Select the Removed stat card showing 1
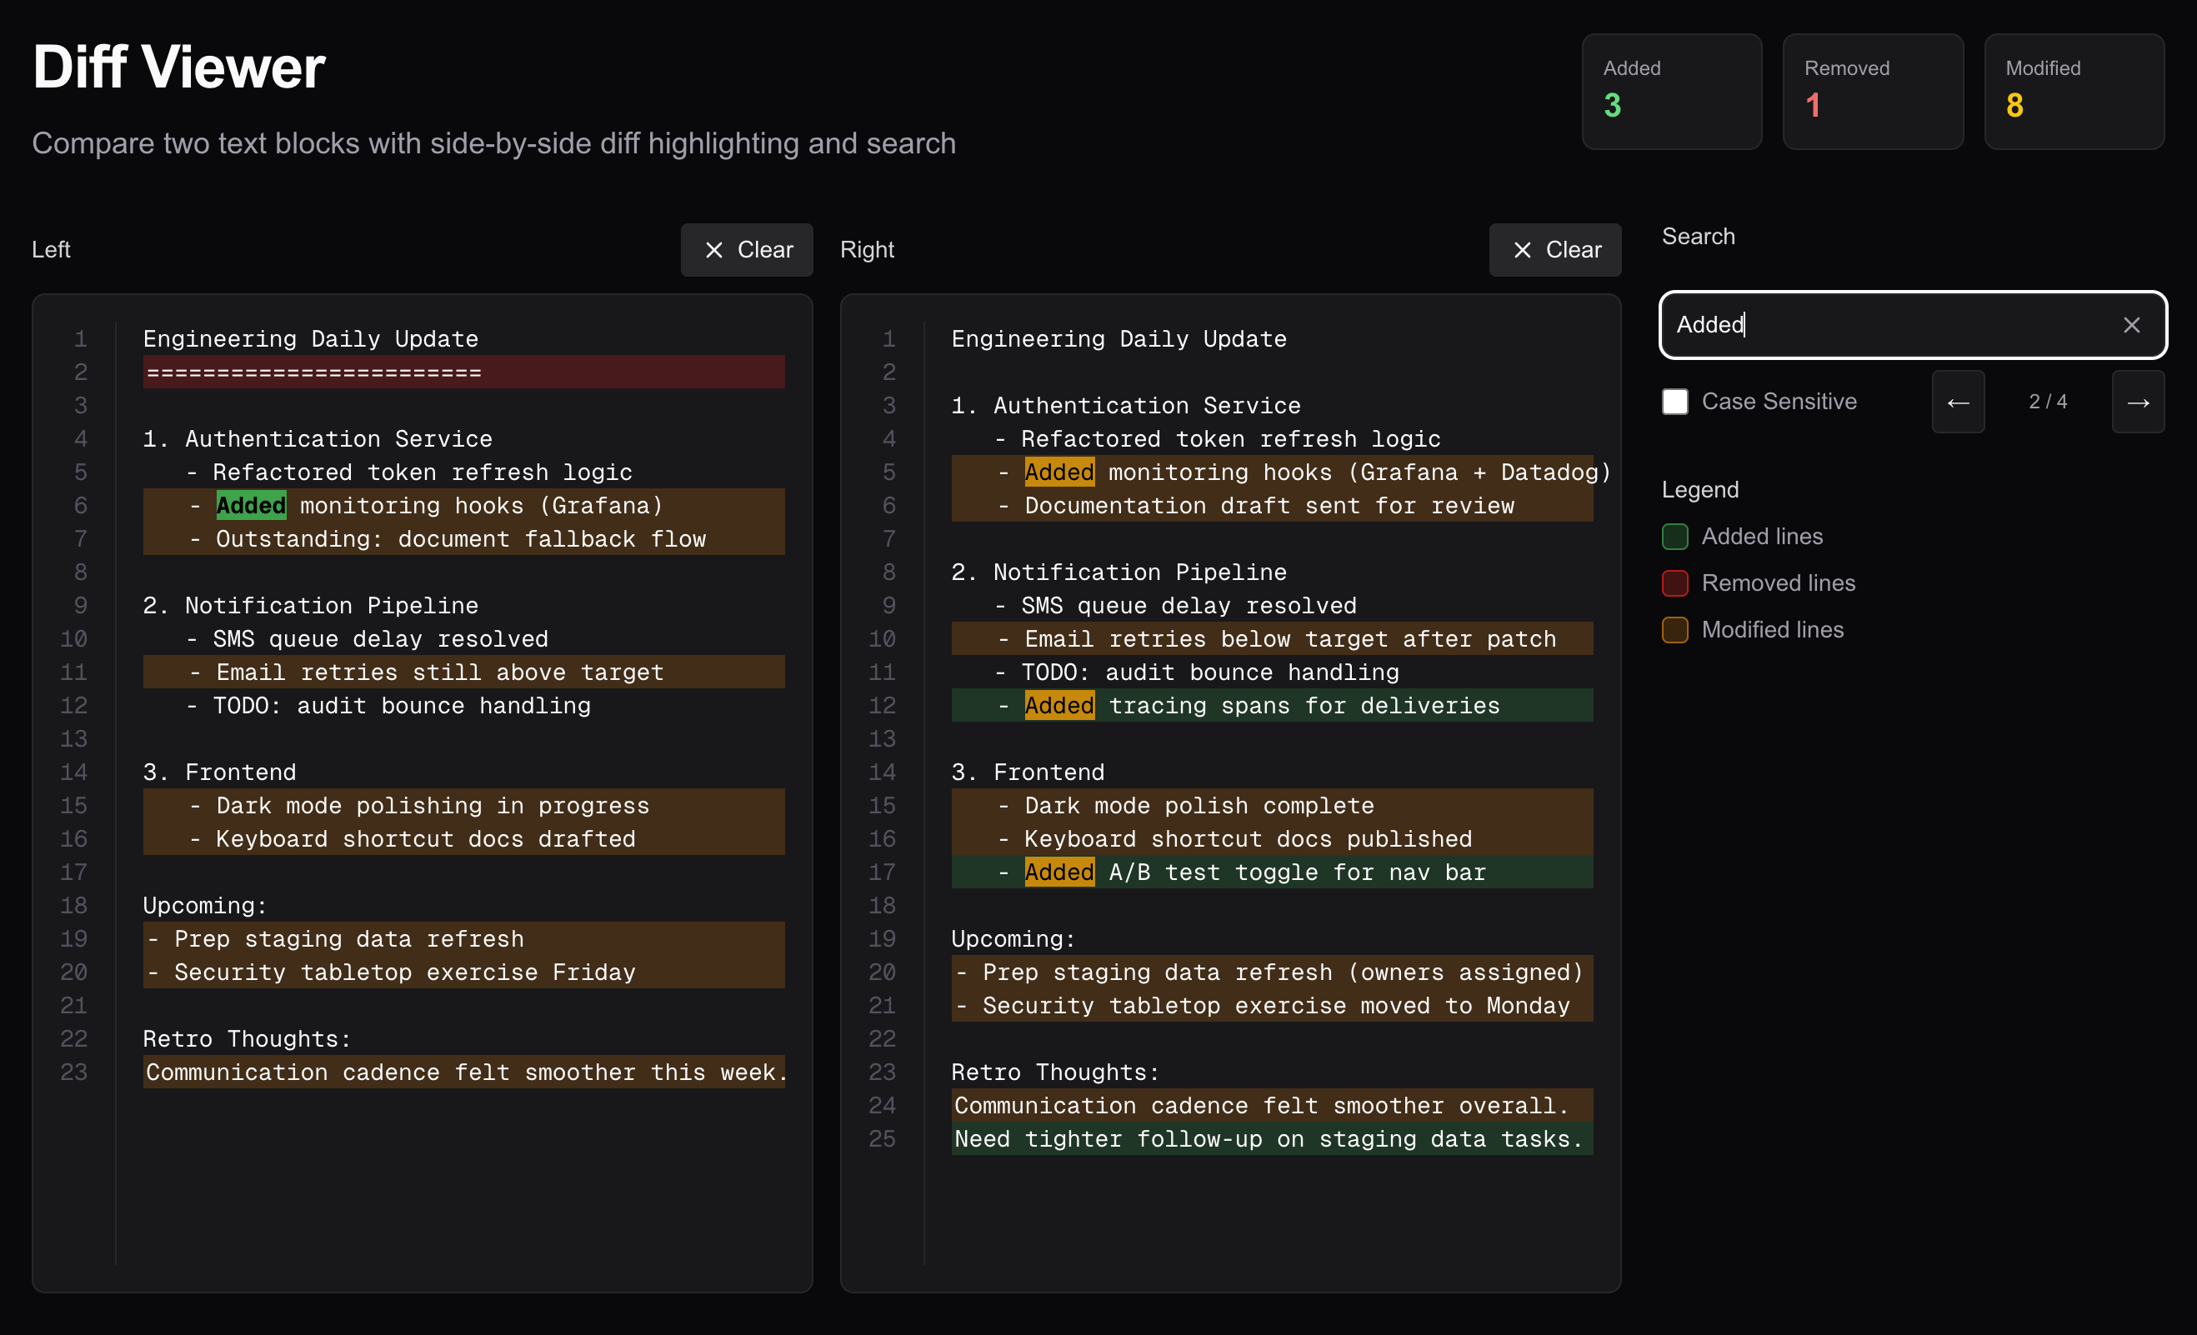 [x=1873, y=91]
